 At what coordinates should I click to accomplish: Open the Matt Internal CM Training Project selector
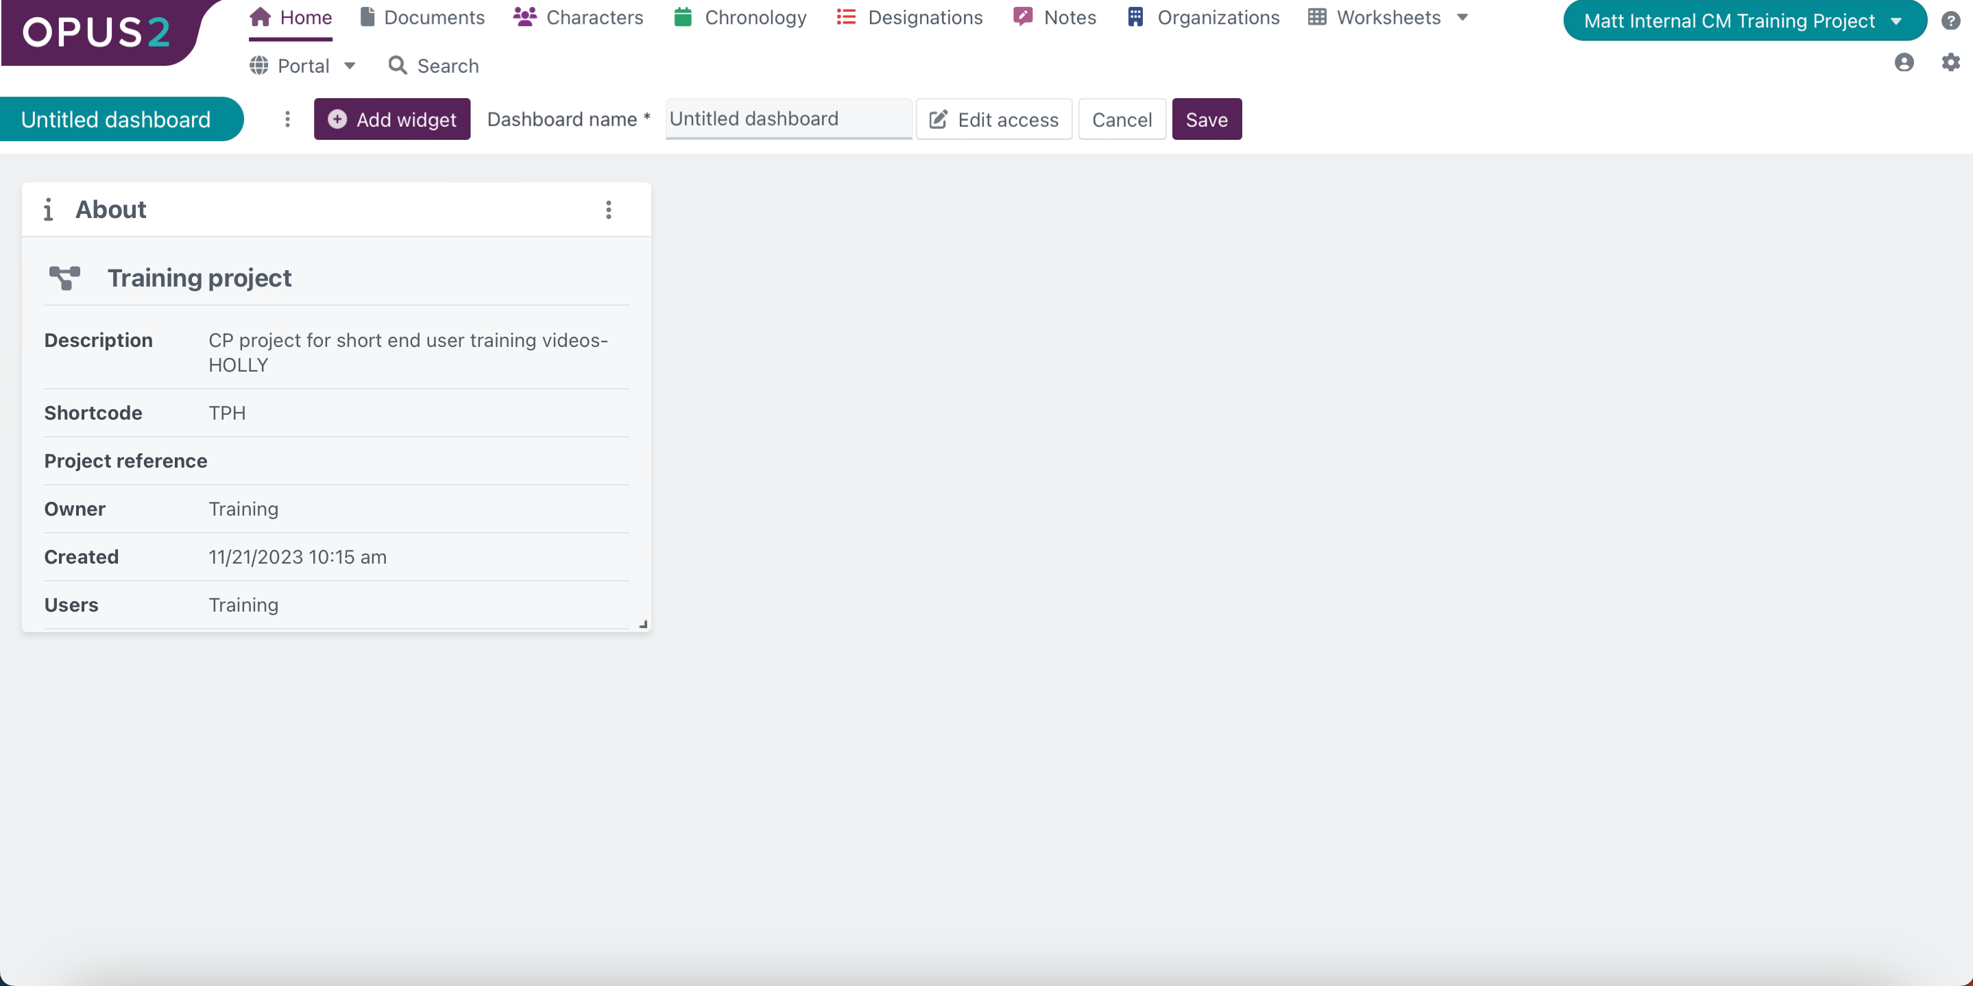[x=1743, y=21]
